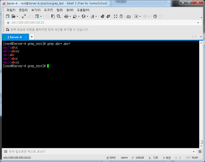The height and width of the screenshot is (162, 205).
Task: Expand the font icon dropdown arrow
Action: [x=96, y=16]
